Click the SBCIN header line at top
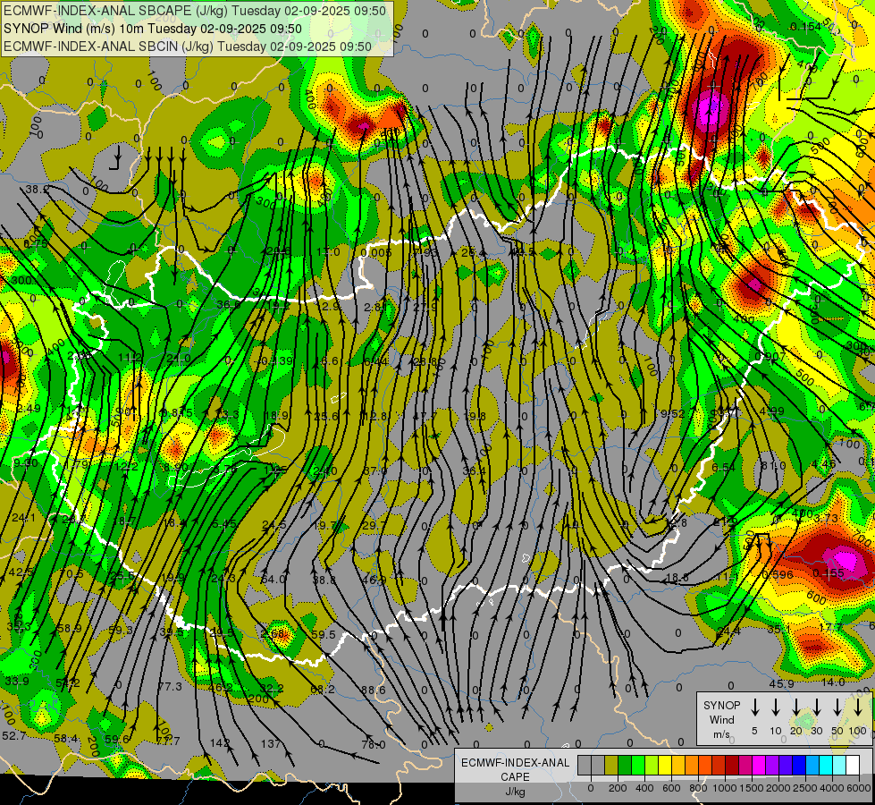Image resolution: width=875 pixels, height=805 pixels. point(188,47)
